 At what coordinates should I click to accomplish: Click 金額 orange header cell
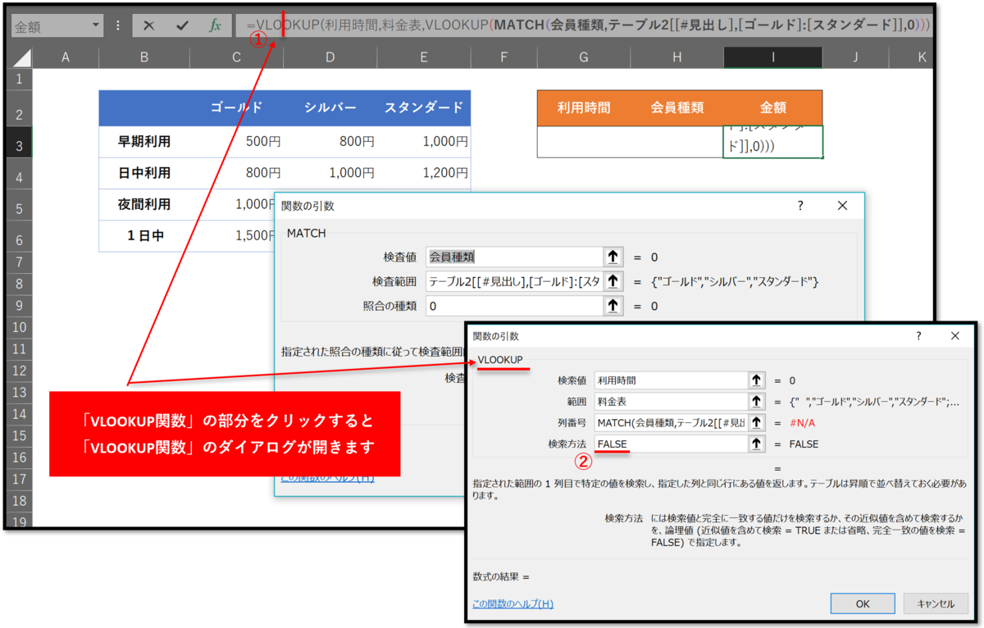[772, 107]
